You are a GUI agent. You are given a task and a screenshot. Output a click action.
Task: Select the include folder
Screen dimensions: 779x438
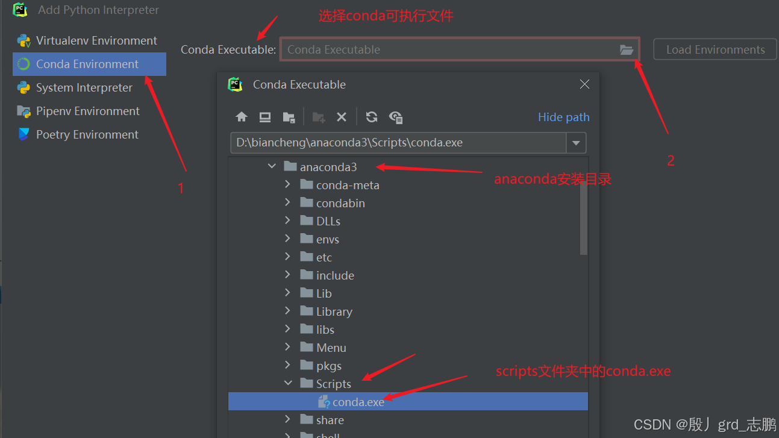(335, 275)
